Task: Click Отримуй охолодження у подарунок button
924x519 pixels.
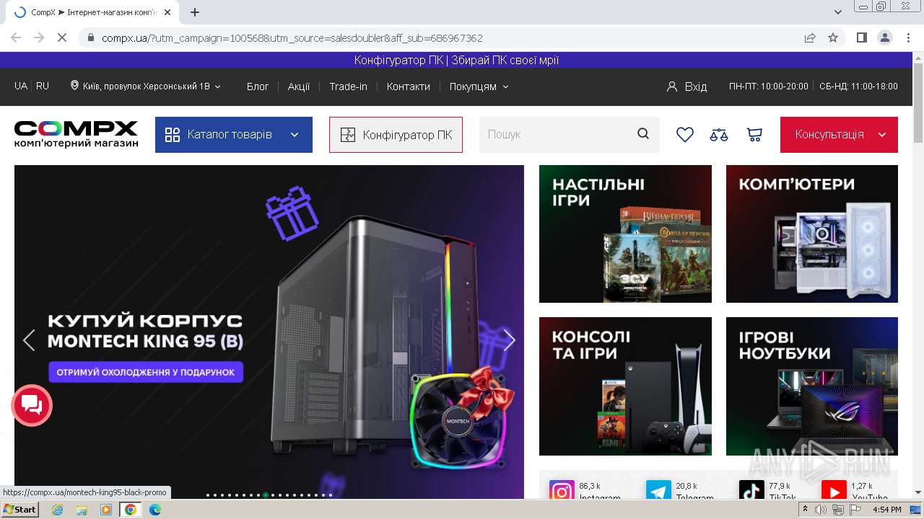Action: [x=147, y=372]
